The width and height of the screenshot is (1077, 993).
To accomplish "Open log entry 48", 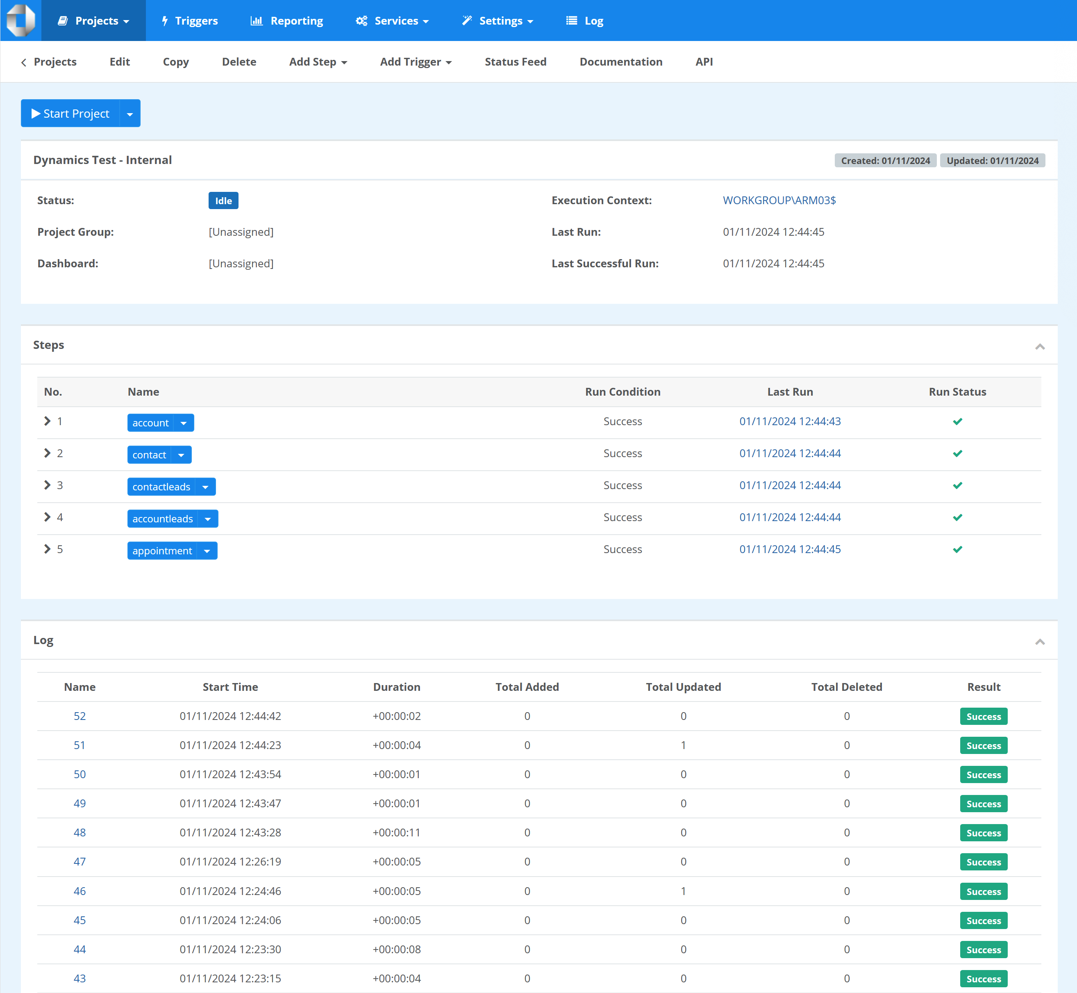I will 80,832.
